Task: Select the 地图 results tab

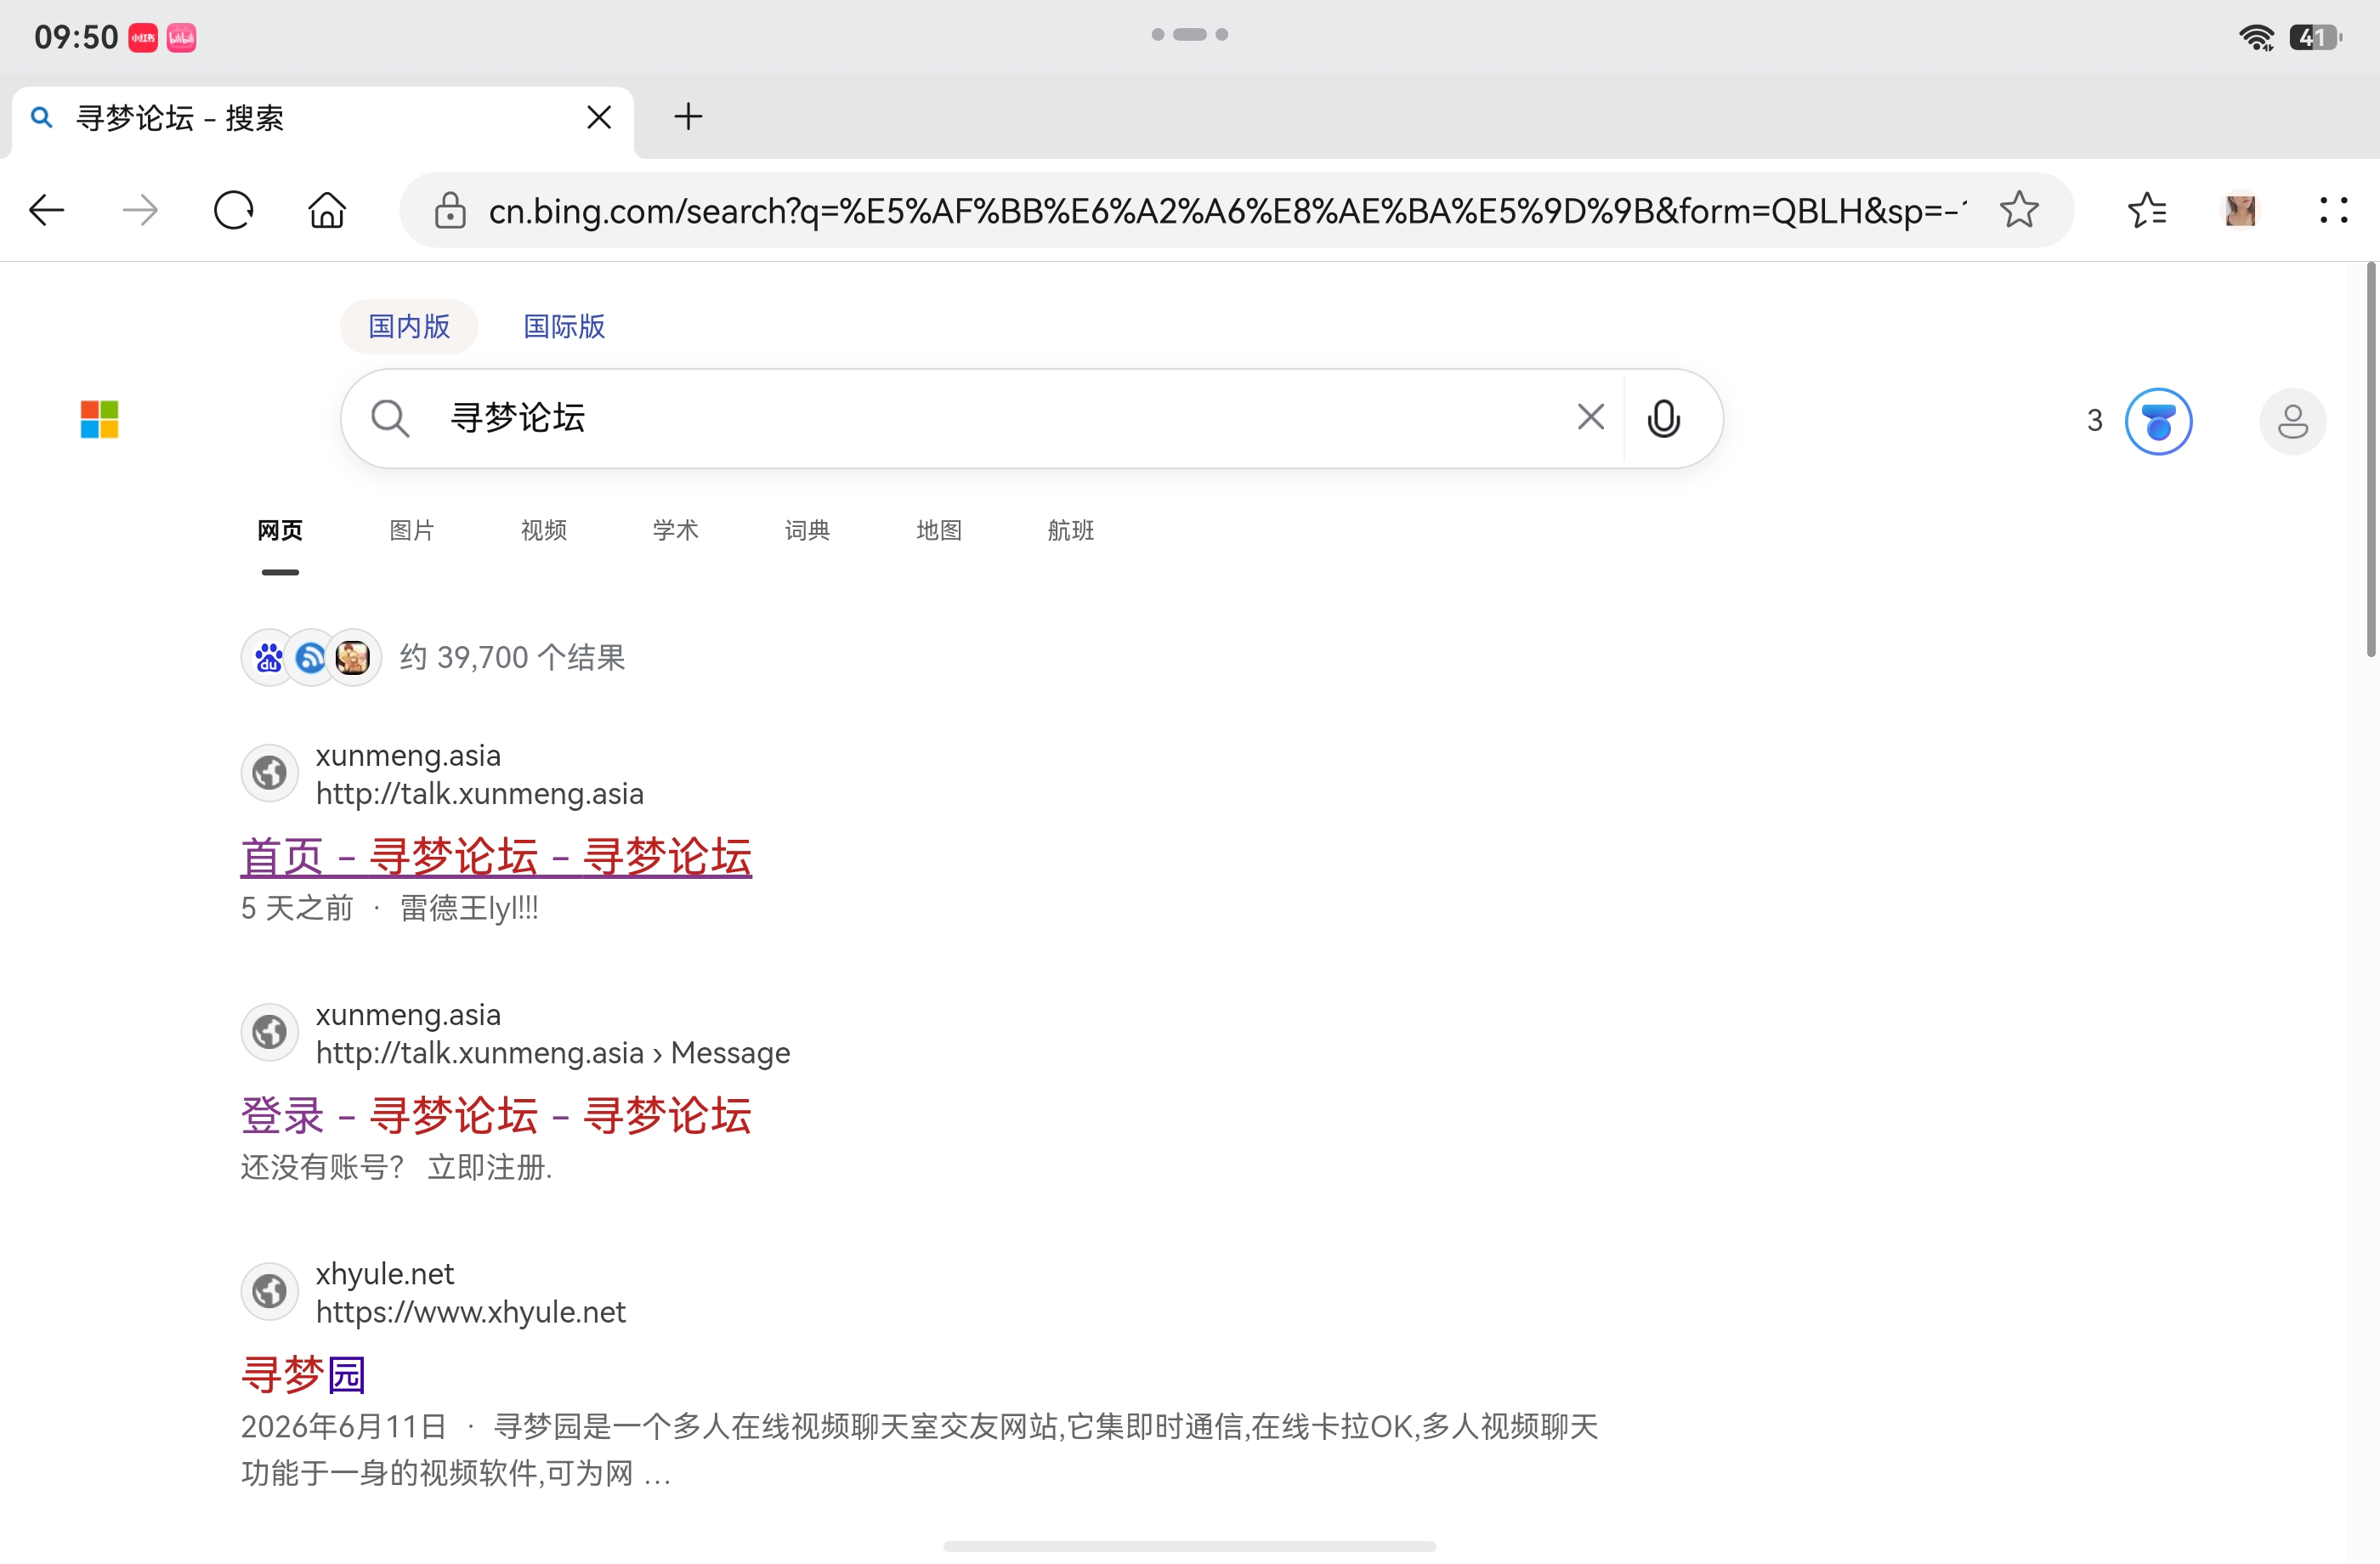Action: (x=939, y=530)
